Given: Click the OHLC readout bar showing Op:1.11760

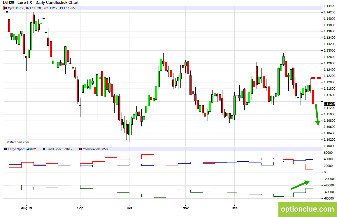Looking at the screenshot, I should click(x=163, y=8).
